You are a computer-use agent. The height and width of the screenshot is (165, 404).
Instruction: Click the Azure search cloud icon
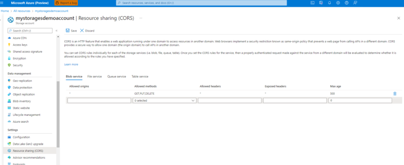(9, 121)
